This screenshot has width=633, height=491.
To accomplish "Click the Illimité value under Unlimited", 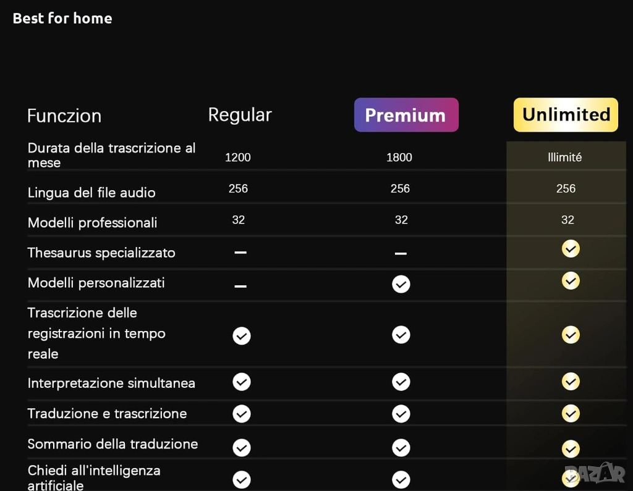I will (565, 157).
